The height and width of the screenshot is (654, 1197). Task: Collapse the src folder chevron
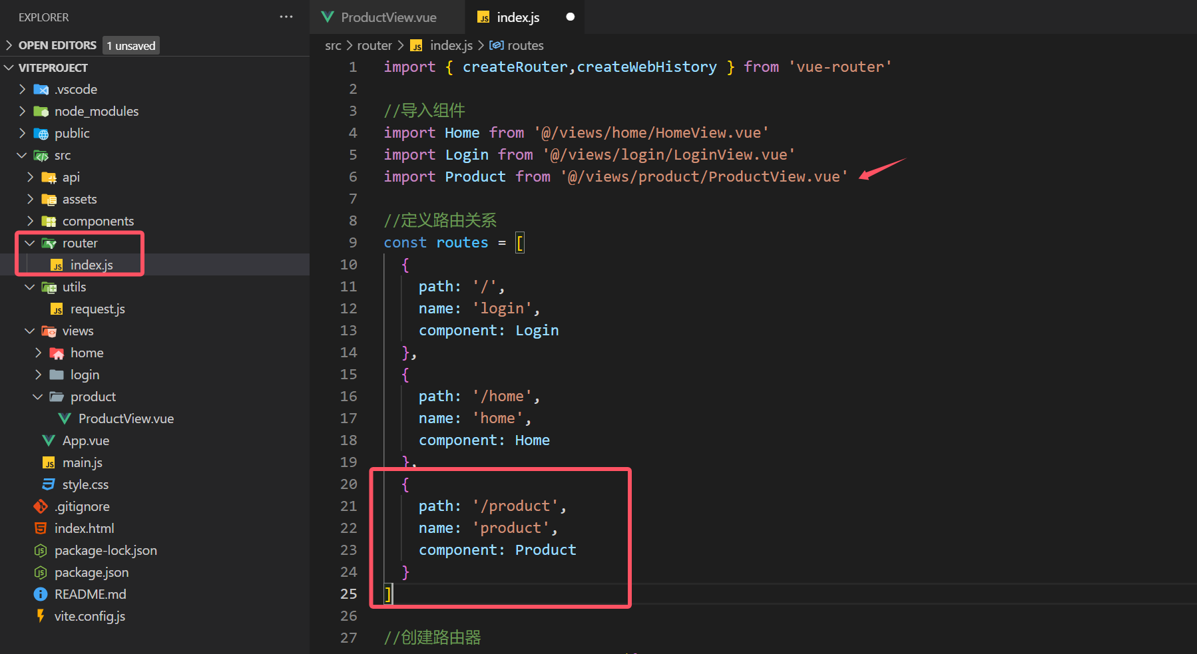pyautogui.click(x=22, y=155)
